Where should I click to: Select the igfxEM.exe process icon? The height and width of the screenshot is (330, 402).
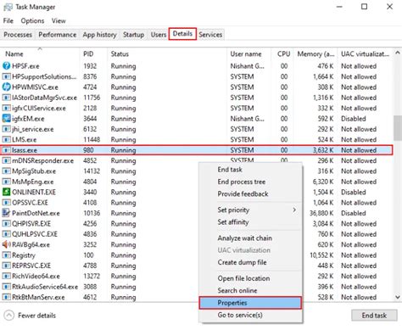(6, 119)
